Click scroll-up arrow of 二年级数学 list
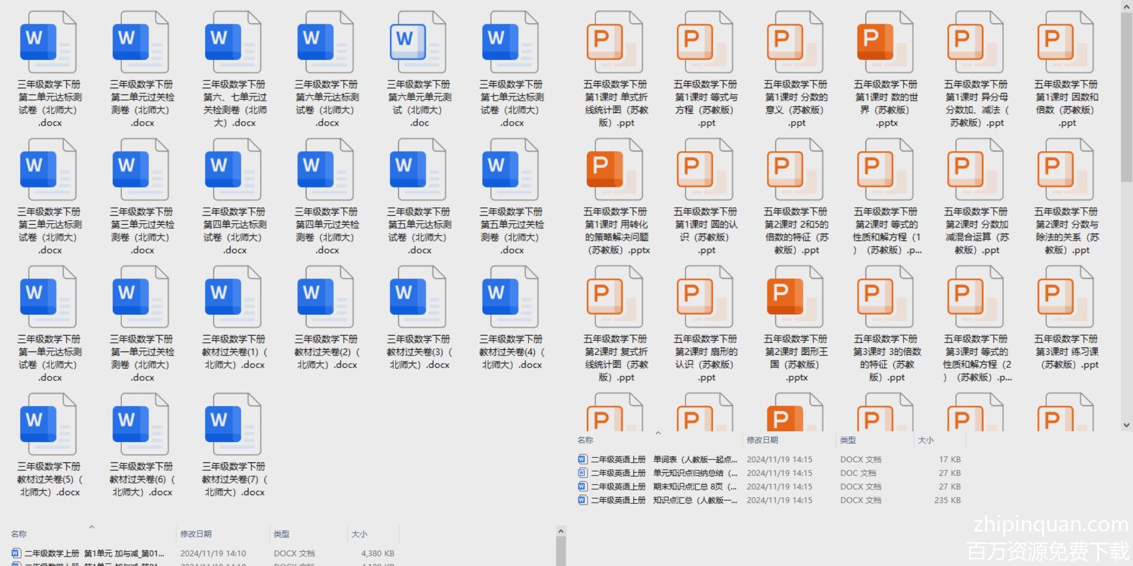 [561, 531]
